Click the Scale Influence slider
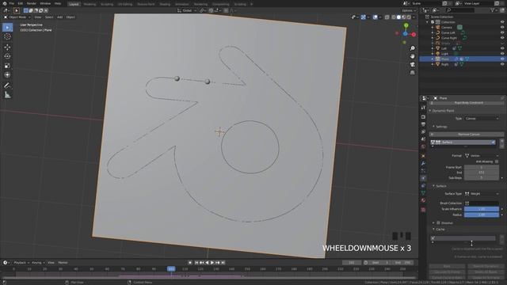Screen dimensions: 507x285 [482, 209]
